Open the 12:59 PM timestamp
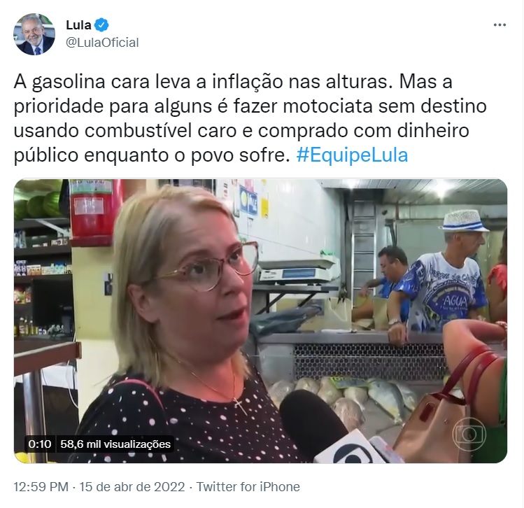Viewport: 524px width, 508px height. [x=41, y=486]
